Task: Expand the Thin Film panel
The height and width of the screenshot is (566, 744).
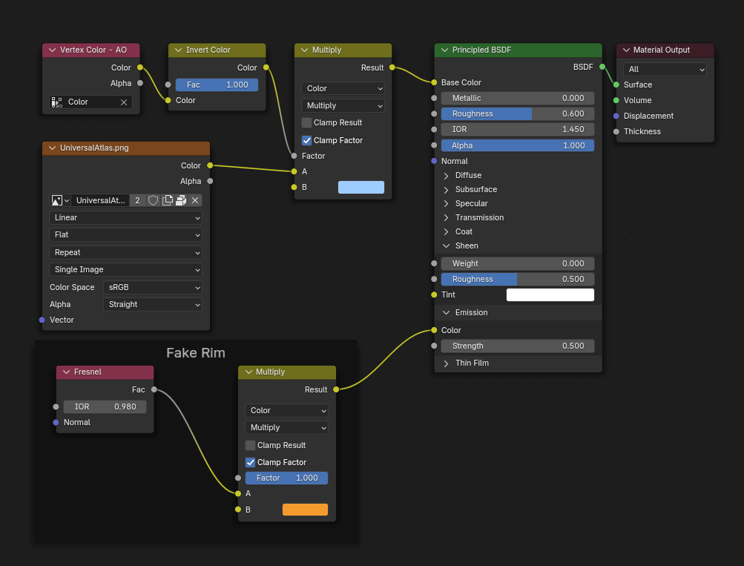Action: (x=447, y=363)
